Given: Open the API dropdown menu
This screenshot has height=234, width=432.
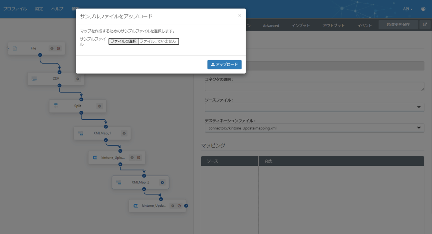Looking at the screenshot, I should click(x=408, y=9).
